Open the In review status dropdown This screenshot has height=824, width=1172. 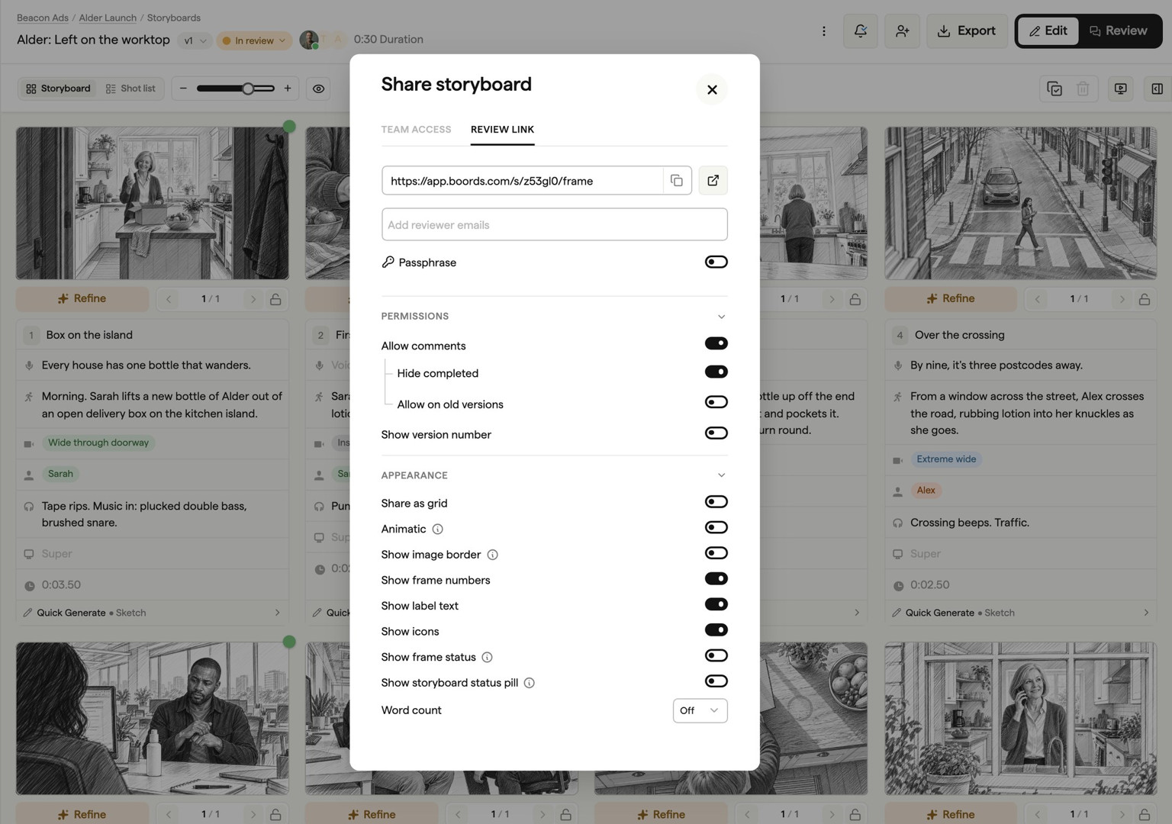tap(255, 40)
